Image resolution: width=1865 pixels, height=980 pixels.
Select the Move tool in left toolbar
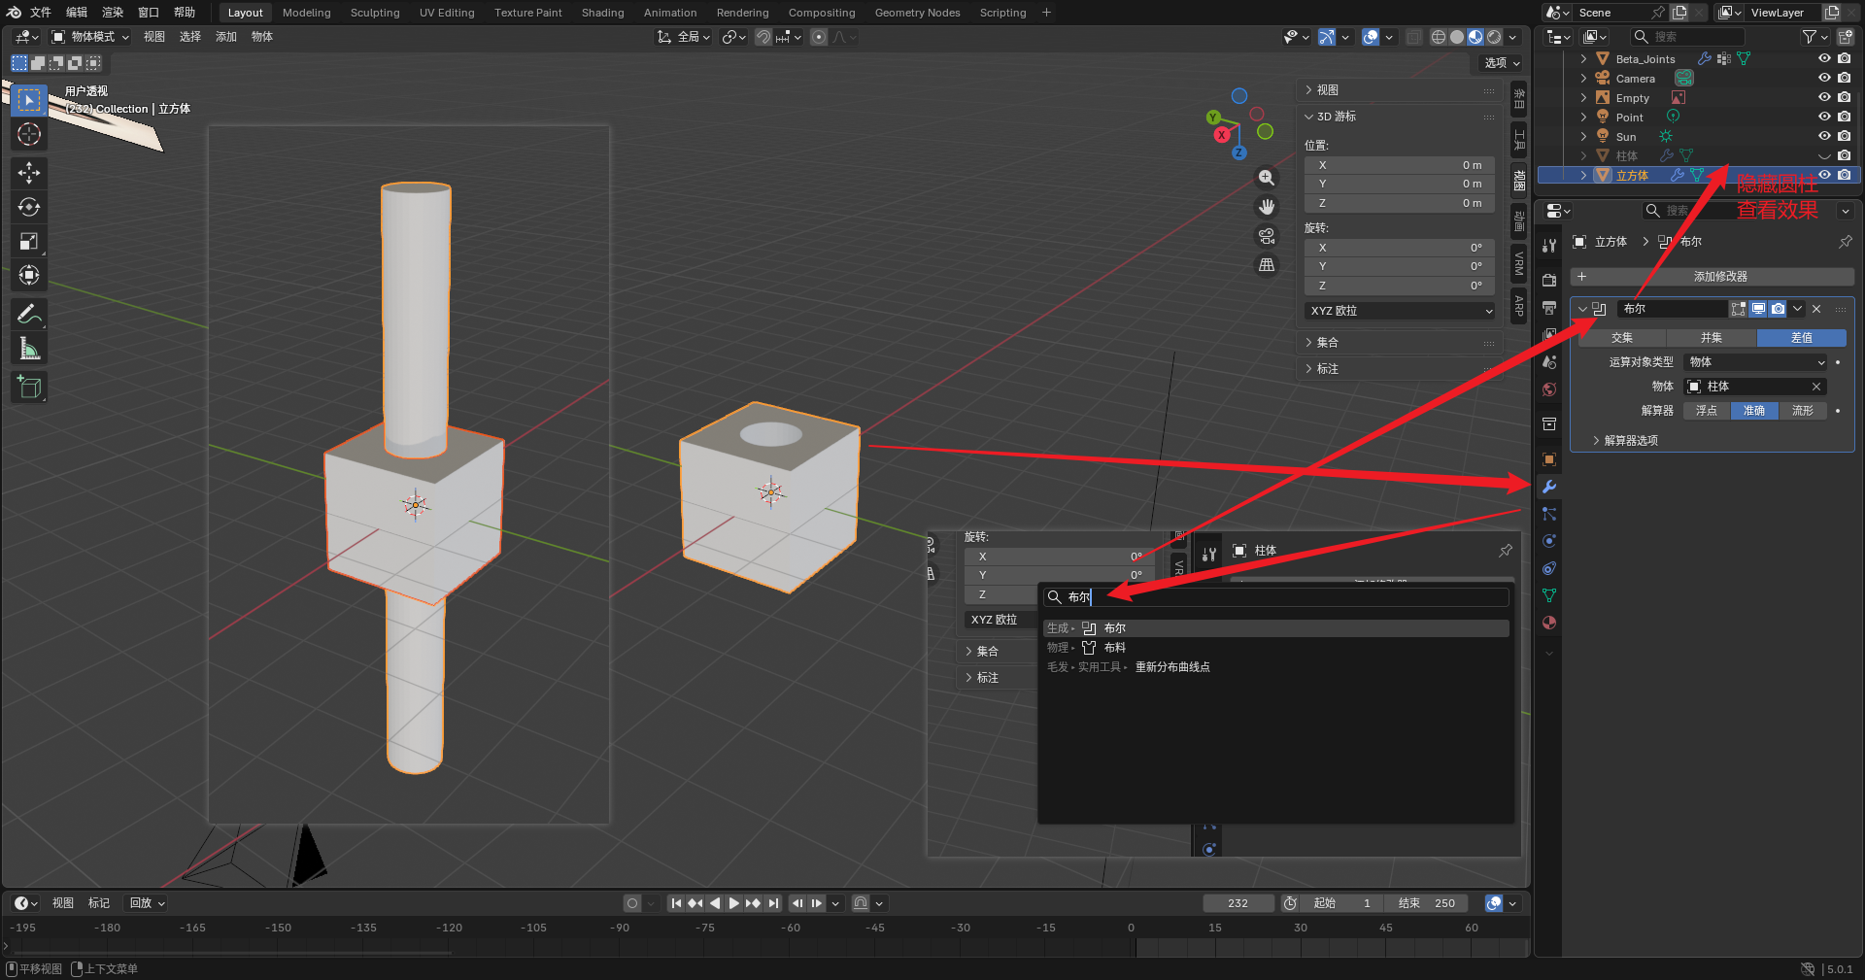pos(29,173)
